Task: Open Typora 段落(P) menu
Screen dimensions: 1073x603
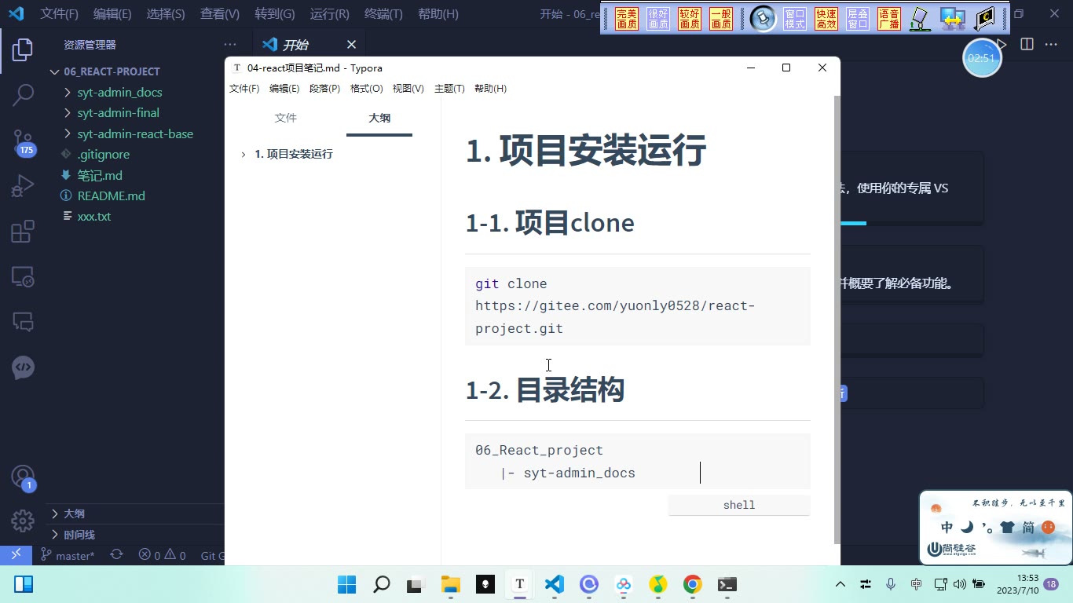Action: pos(324,89)
